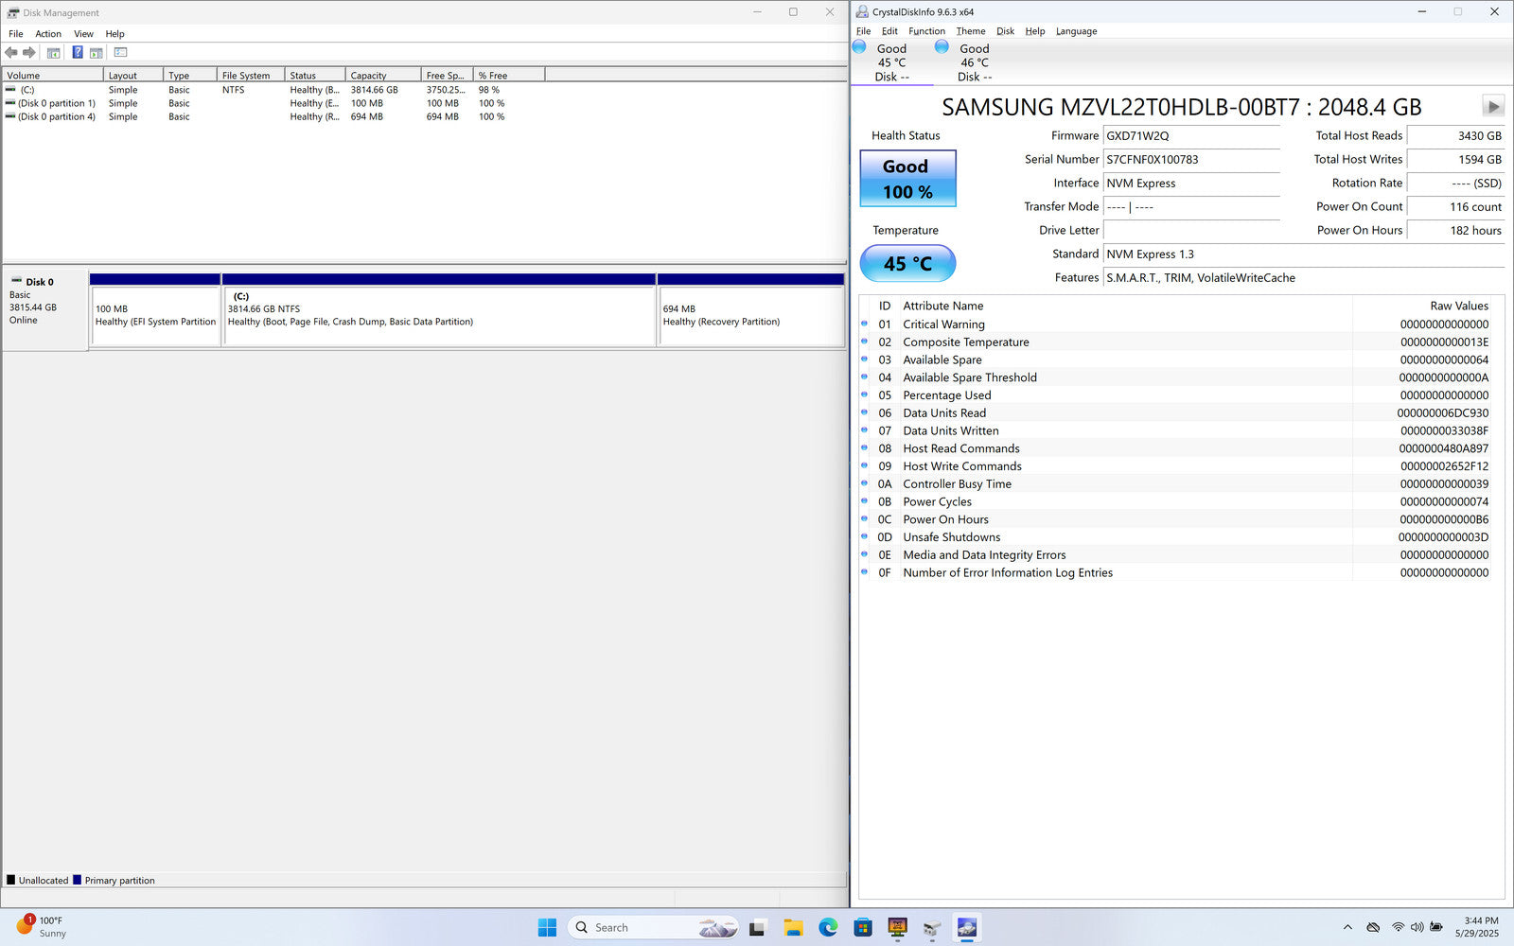
Task: Open the Settings list icon in Disk Management toolbar
Action: 120,53
